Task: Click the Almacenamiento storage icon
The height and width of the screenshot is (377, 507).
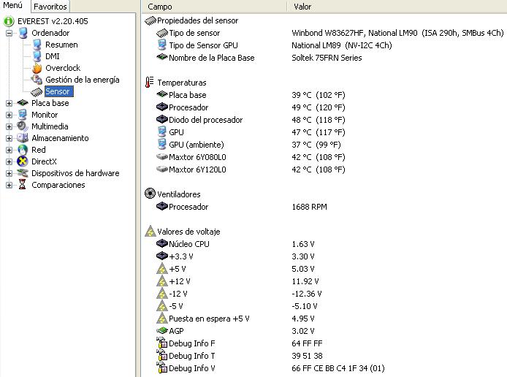Action: tap(23, 138)
